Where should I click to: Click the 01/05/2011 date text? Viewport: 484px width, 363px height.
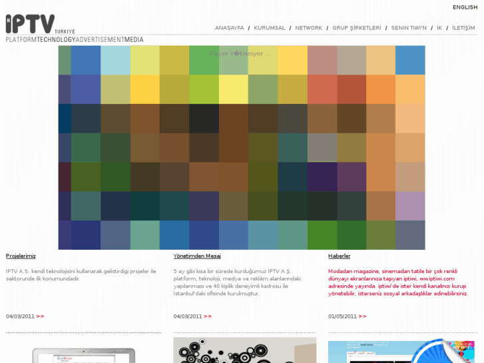coord(342,316)
